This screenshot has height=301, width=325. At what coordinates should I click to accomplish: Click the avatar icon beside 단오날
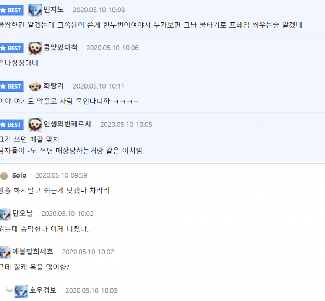[5, 214]
